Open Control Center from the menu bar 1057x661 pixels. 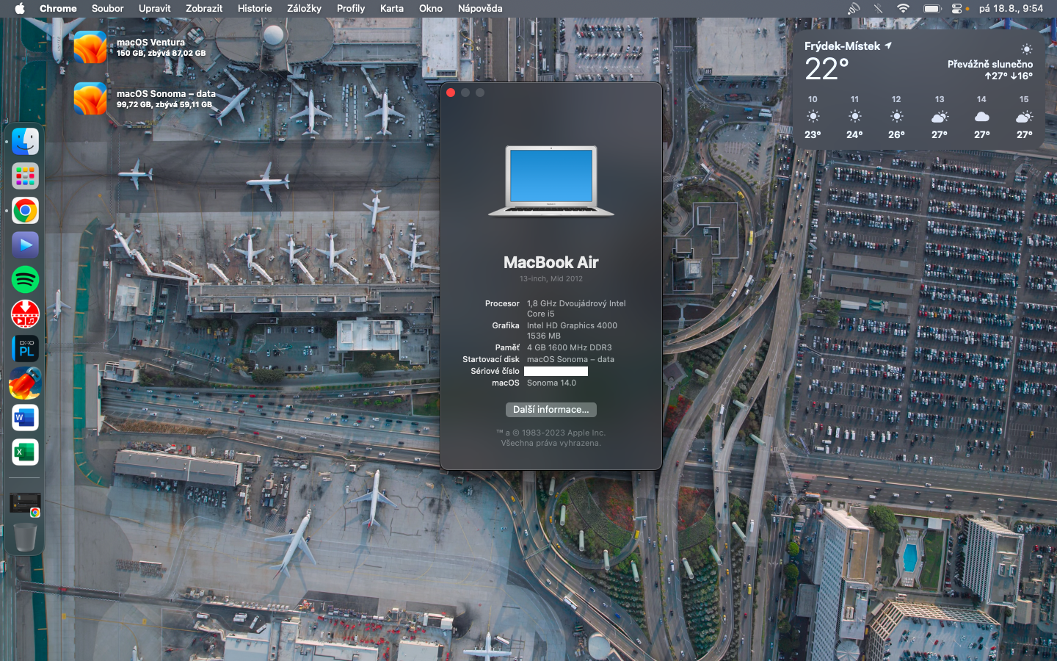(x=956, y=9)
